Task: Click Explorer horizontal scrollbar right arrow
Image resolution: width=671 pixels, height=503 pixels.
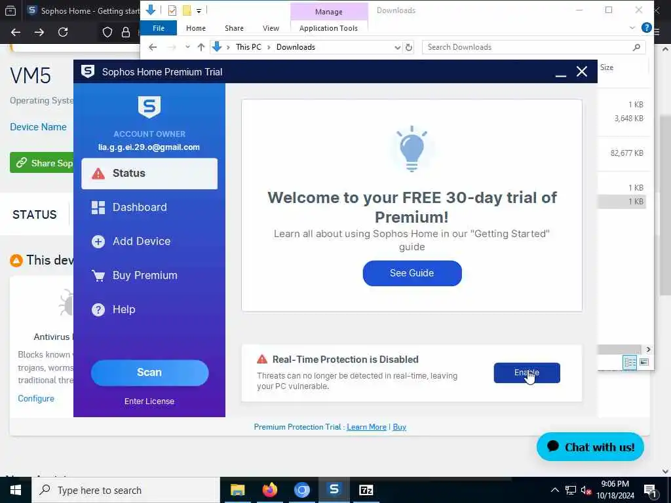Action: (x=648, y=350)
